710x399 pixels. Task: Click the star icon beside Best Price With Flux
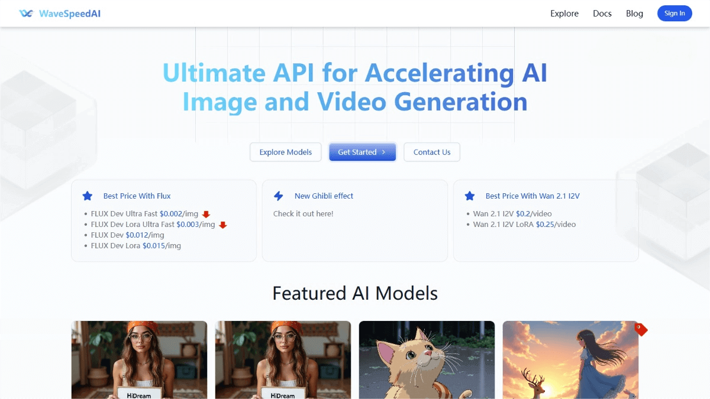tap(88, 196)
